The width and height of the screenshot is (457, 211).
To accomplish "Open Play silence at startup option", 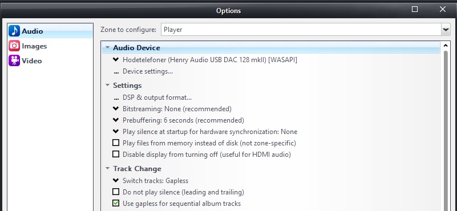I will [210, 132].
